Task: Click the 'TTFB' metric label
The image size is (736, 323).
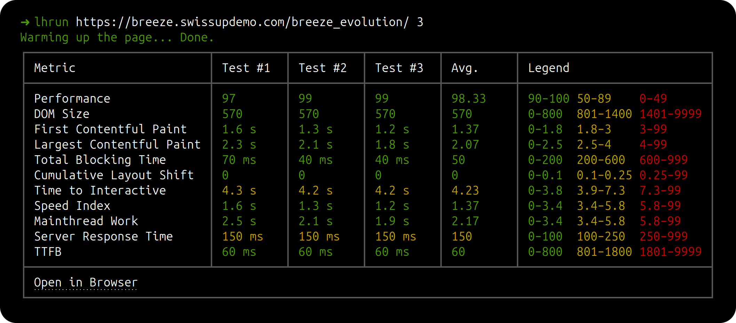Action: 48,252
